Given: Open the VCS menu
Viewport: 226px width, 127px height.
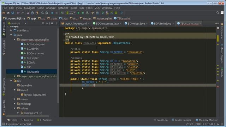Looking at the screenshot, I should pos(97,8).
